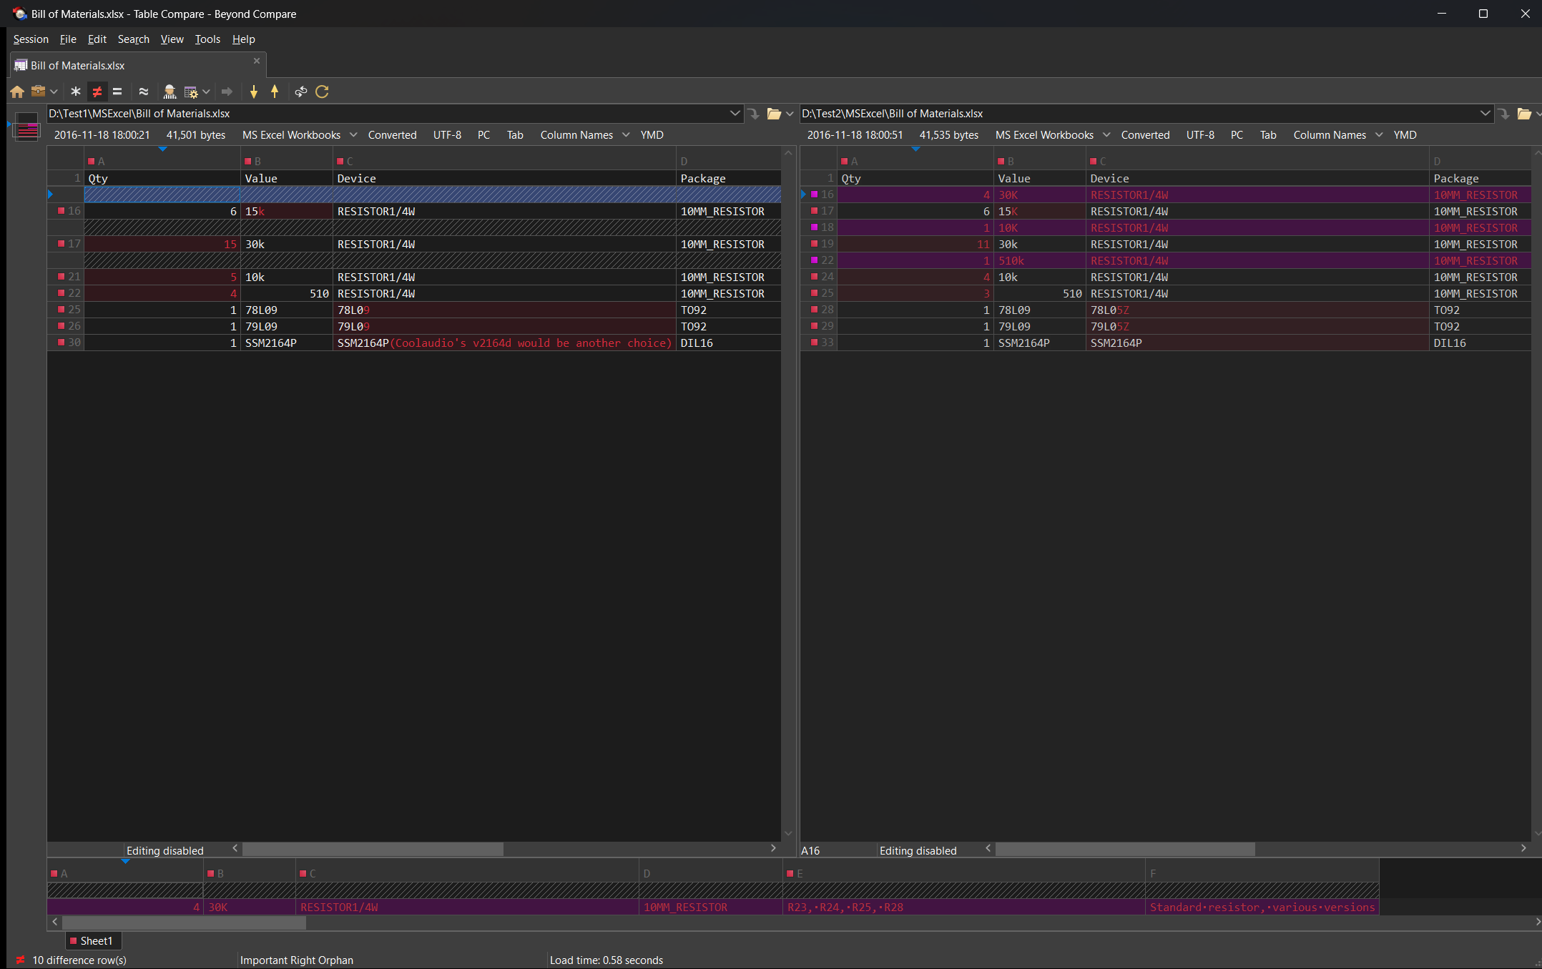Expand right file path history dropdown
This screenshot has width=1542, height=969.
tap(1485, 114)
